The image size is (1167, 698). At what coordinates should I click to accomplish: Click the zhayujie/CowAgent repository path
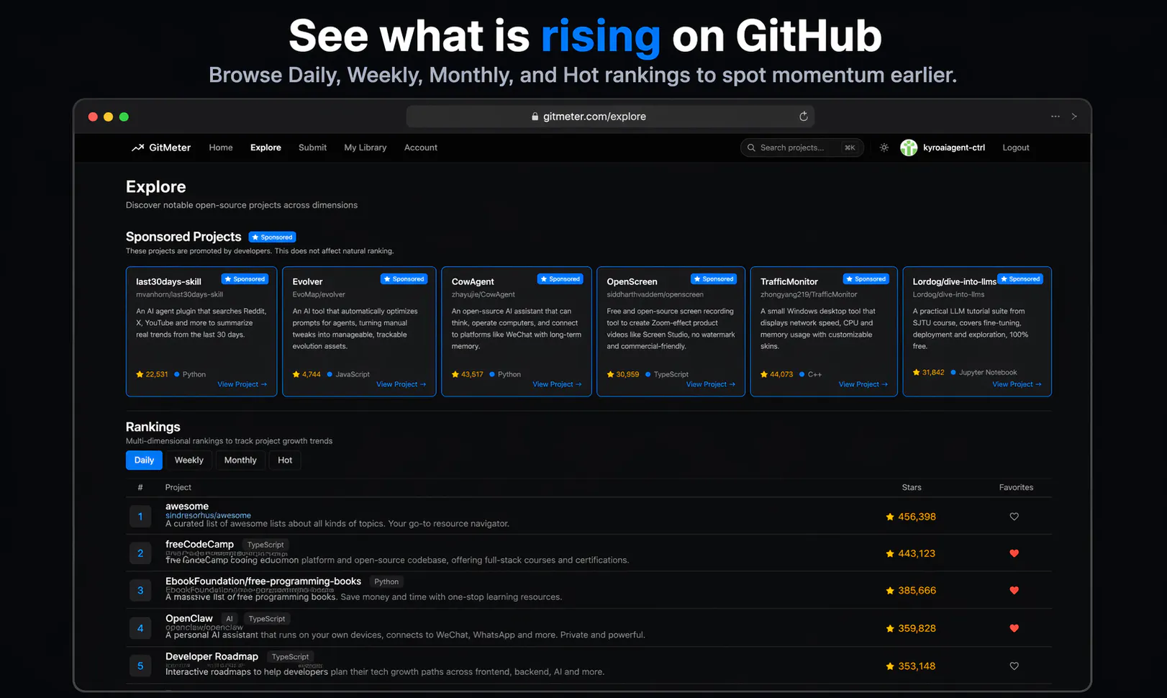point(483,294)
